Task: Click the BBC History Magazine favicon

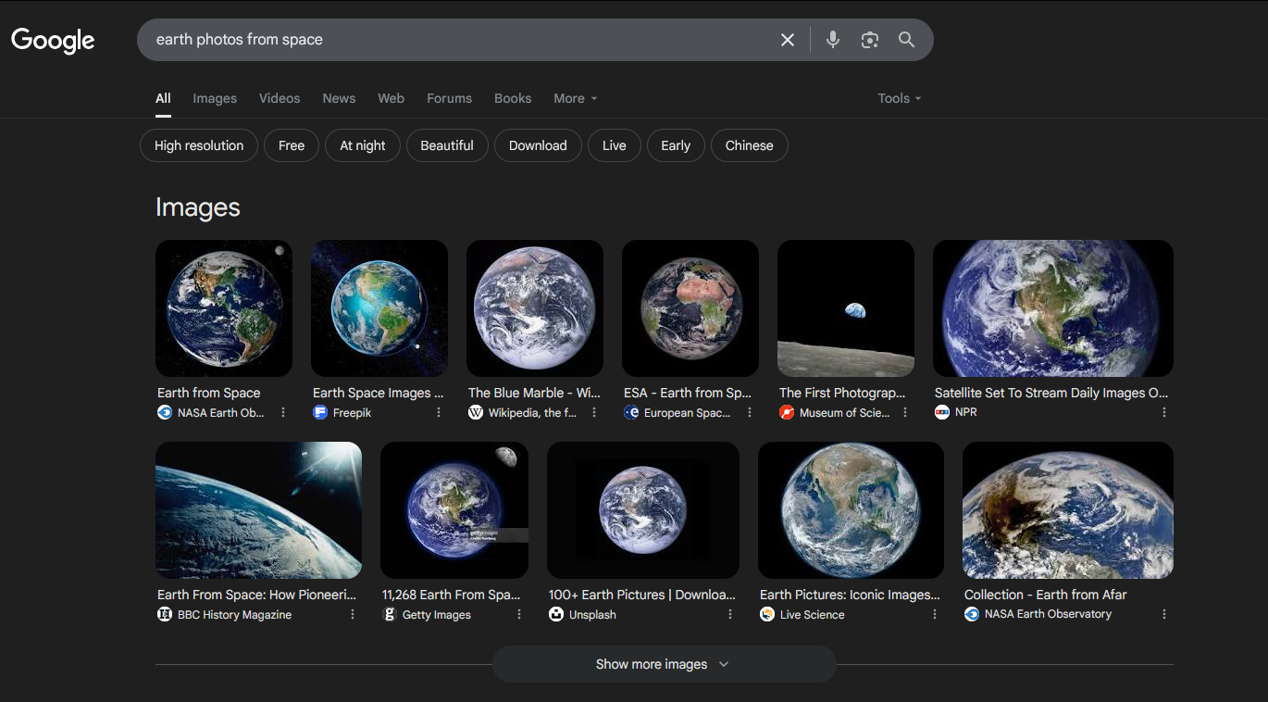Action: [165, 614]
